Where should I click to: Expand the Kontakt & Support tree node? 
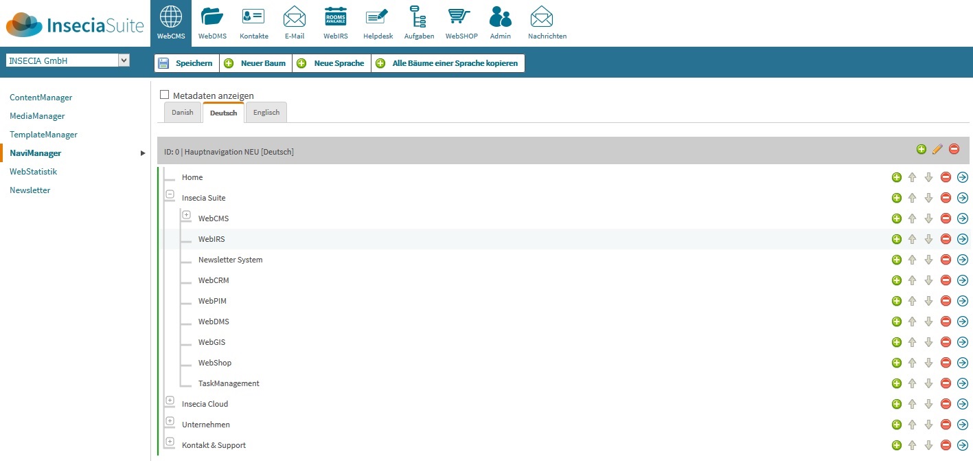coord(170,441)
